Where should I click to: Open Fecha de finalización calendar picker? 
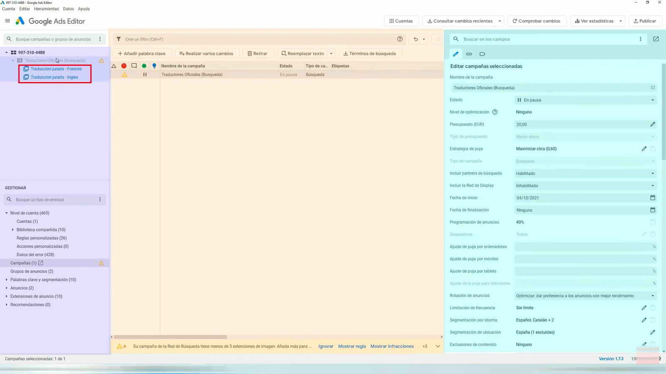pos(653,210)
